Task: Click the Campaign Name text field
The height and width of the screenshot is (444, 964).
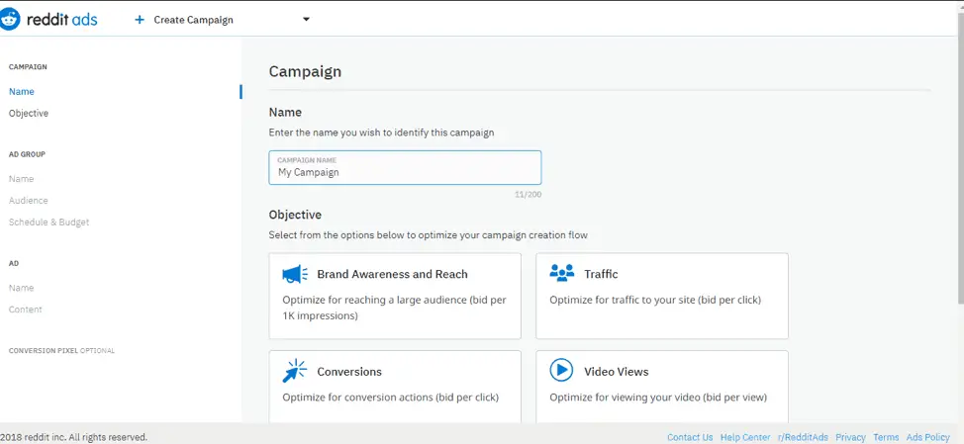Action: coord(405,168)
